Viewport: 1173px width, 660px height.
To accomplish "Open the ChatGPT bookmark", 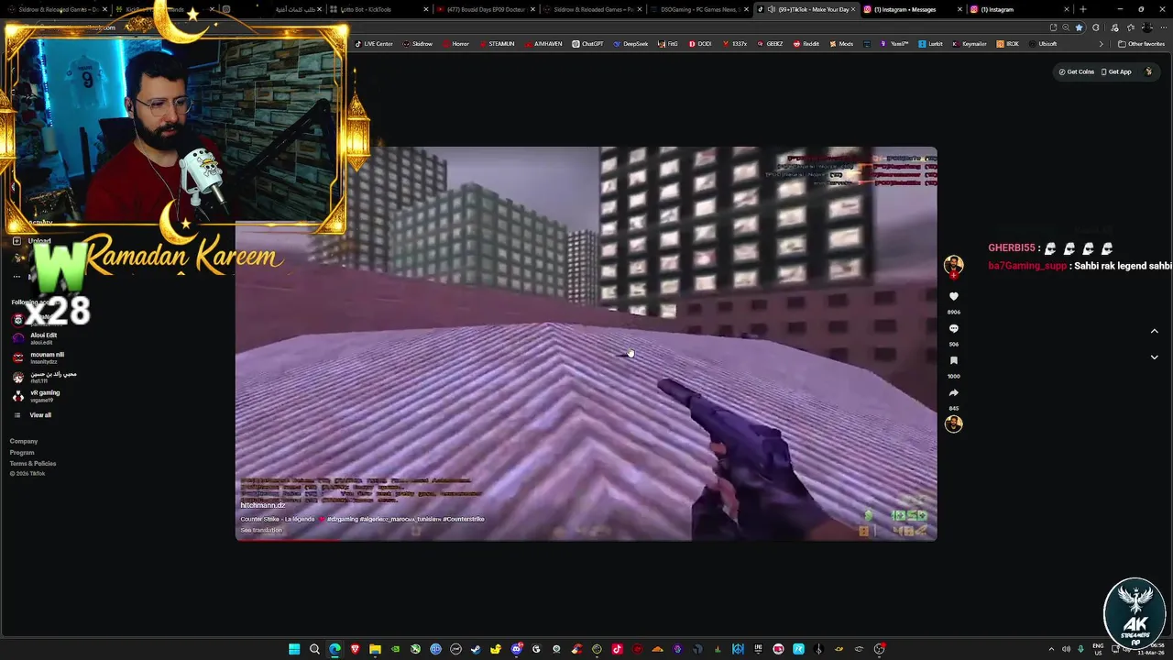I will point(588,44).
